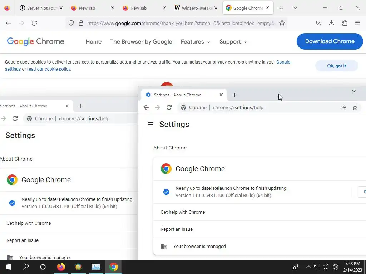Click the Download Chrome button
The height and width of the screenshot is (274, 366).
[330, 41]
